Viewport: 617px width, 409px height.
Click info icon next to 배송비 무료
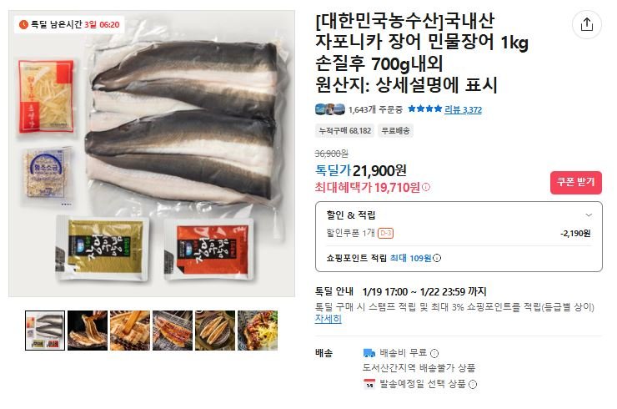click(434, 353)
